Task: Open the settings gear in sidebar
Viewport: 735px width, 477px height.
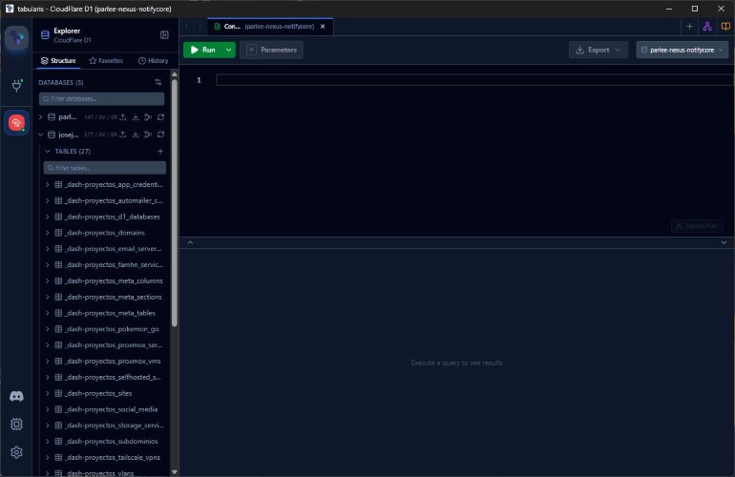Action: pos(16,452)
